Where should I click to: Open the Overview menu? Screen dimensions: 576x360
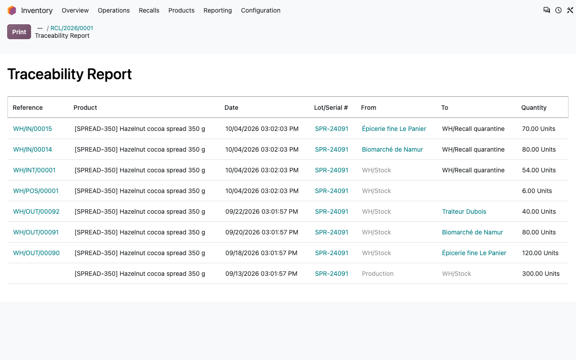75,10
